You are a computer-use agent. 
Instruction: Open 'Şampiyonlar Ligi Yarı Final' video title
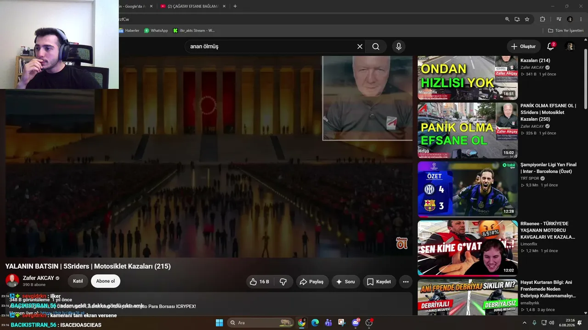(x=548, y=168)
